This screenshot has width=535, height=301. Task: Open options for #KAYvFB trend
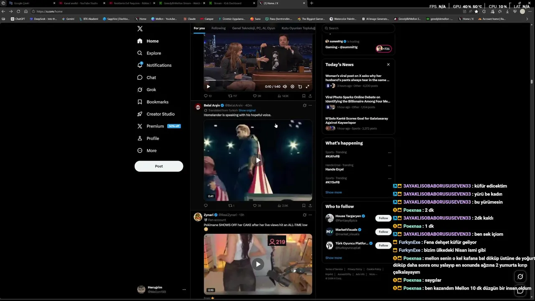(390, 153)
